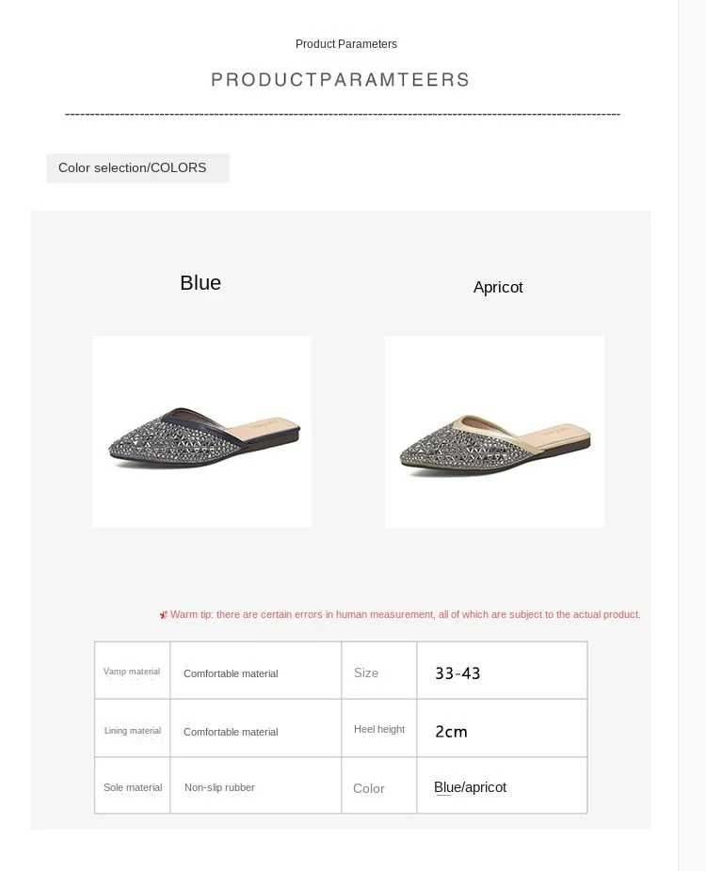The width and height of the screenshot is (706, 871).
Task: Select the Blue color label
Action: pos(201,283)
